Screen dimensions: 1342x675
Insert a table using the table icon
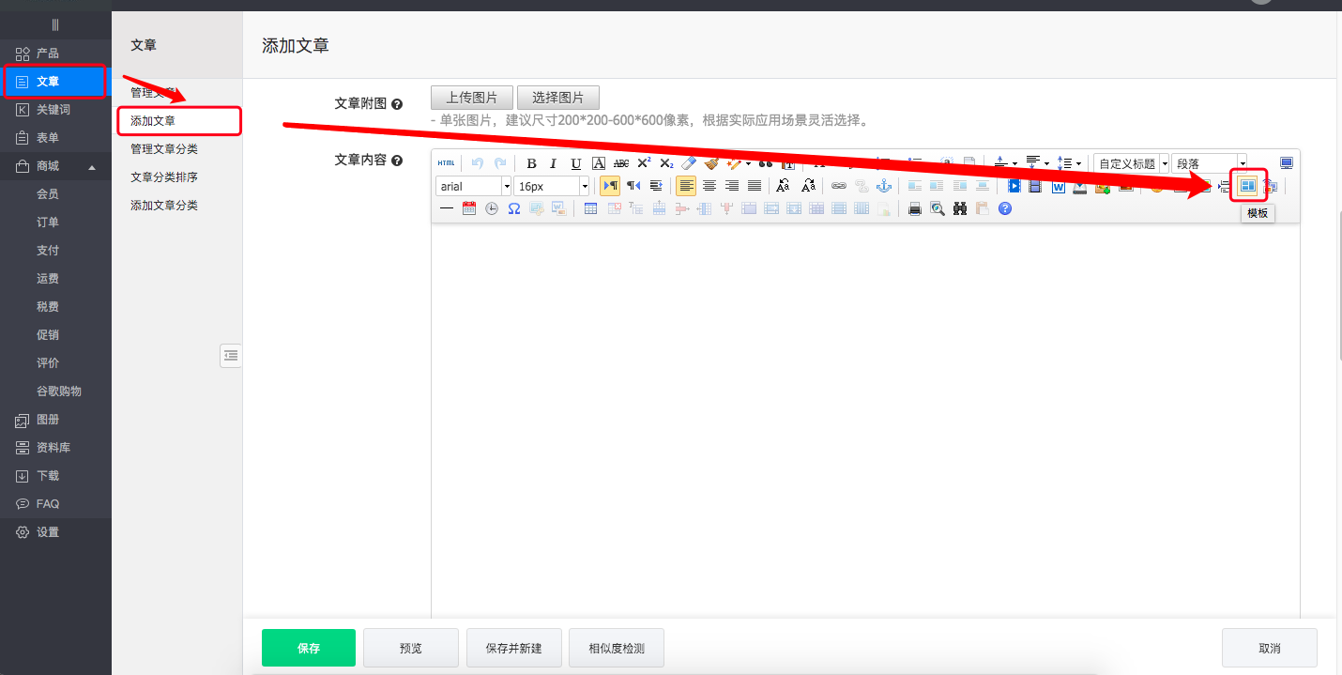coord(590,209)
